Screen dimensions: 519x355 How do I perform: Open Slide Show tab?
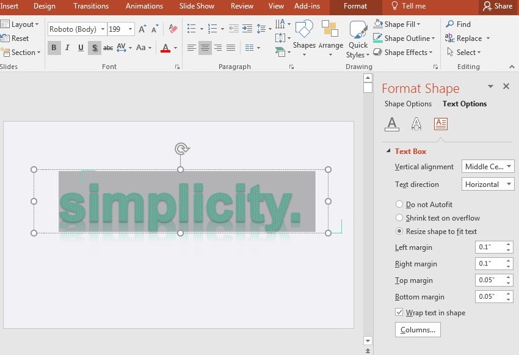pyautogui.click(x=197, y=6)
